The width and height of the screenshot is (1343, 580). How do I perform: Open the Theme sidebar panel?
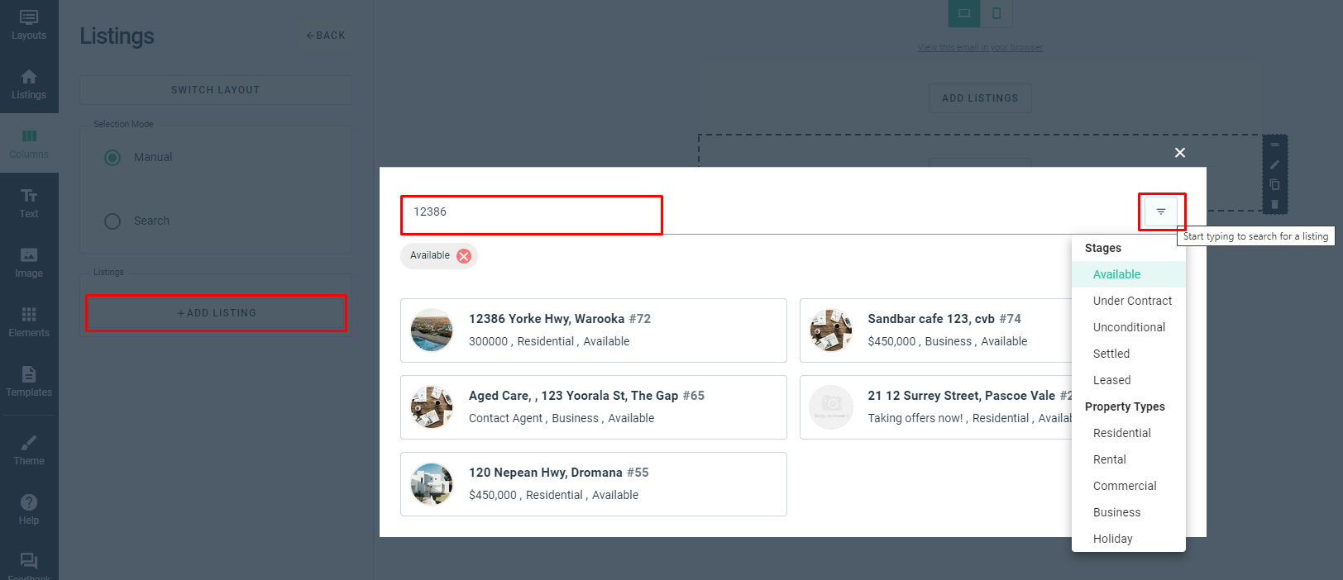[29, 450]
